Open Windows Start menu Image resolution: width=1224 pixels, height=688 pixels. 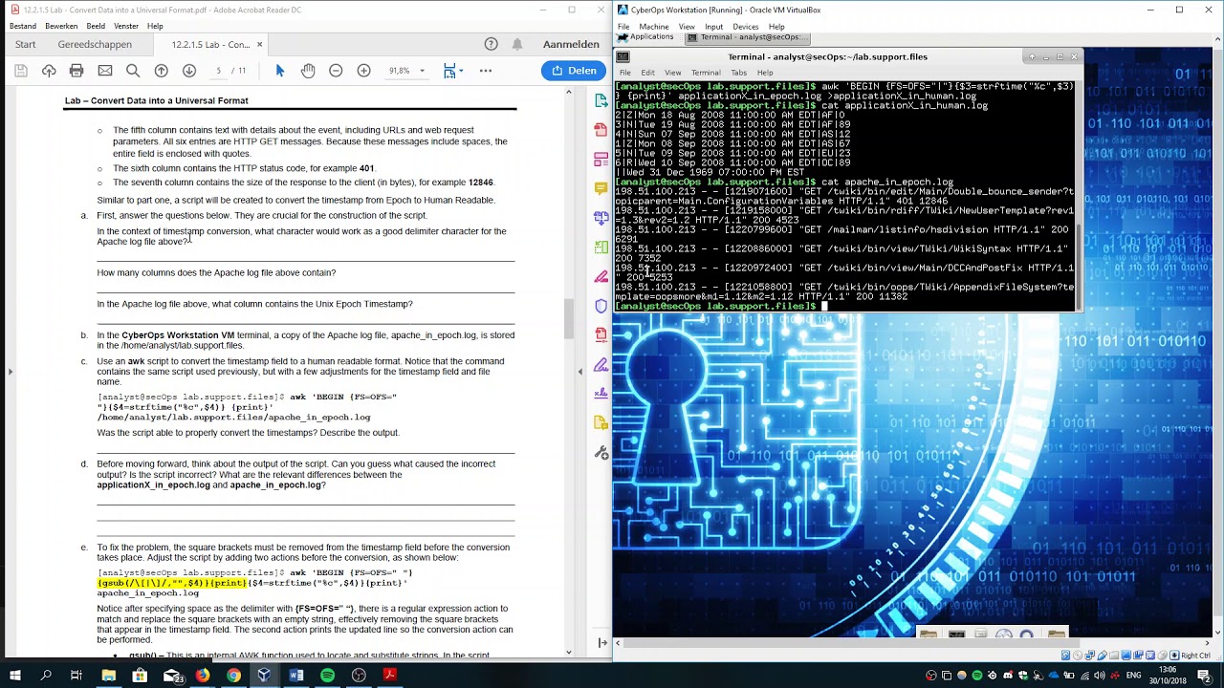click(x=15, y=676)
